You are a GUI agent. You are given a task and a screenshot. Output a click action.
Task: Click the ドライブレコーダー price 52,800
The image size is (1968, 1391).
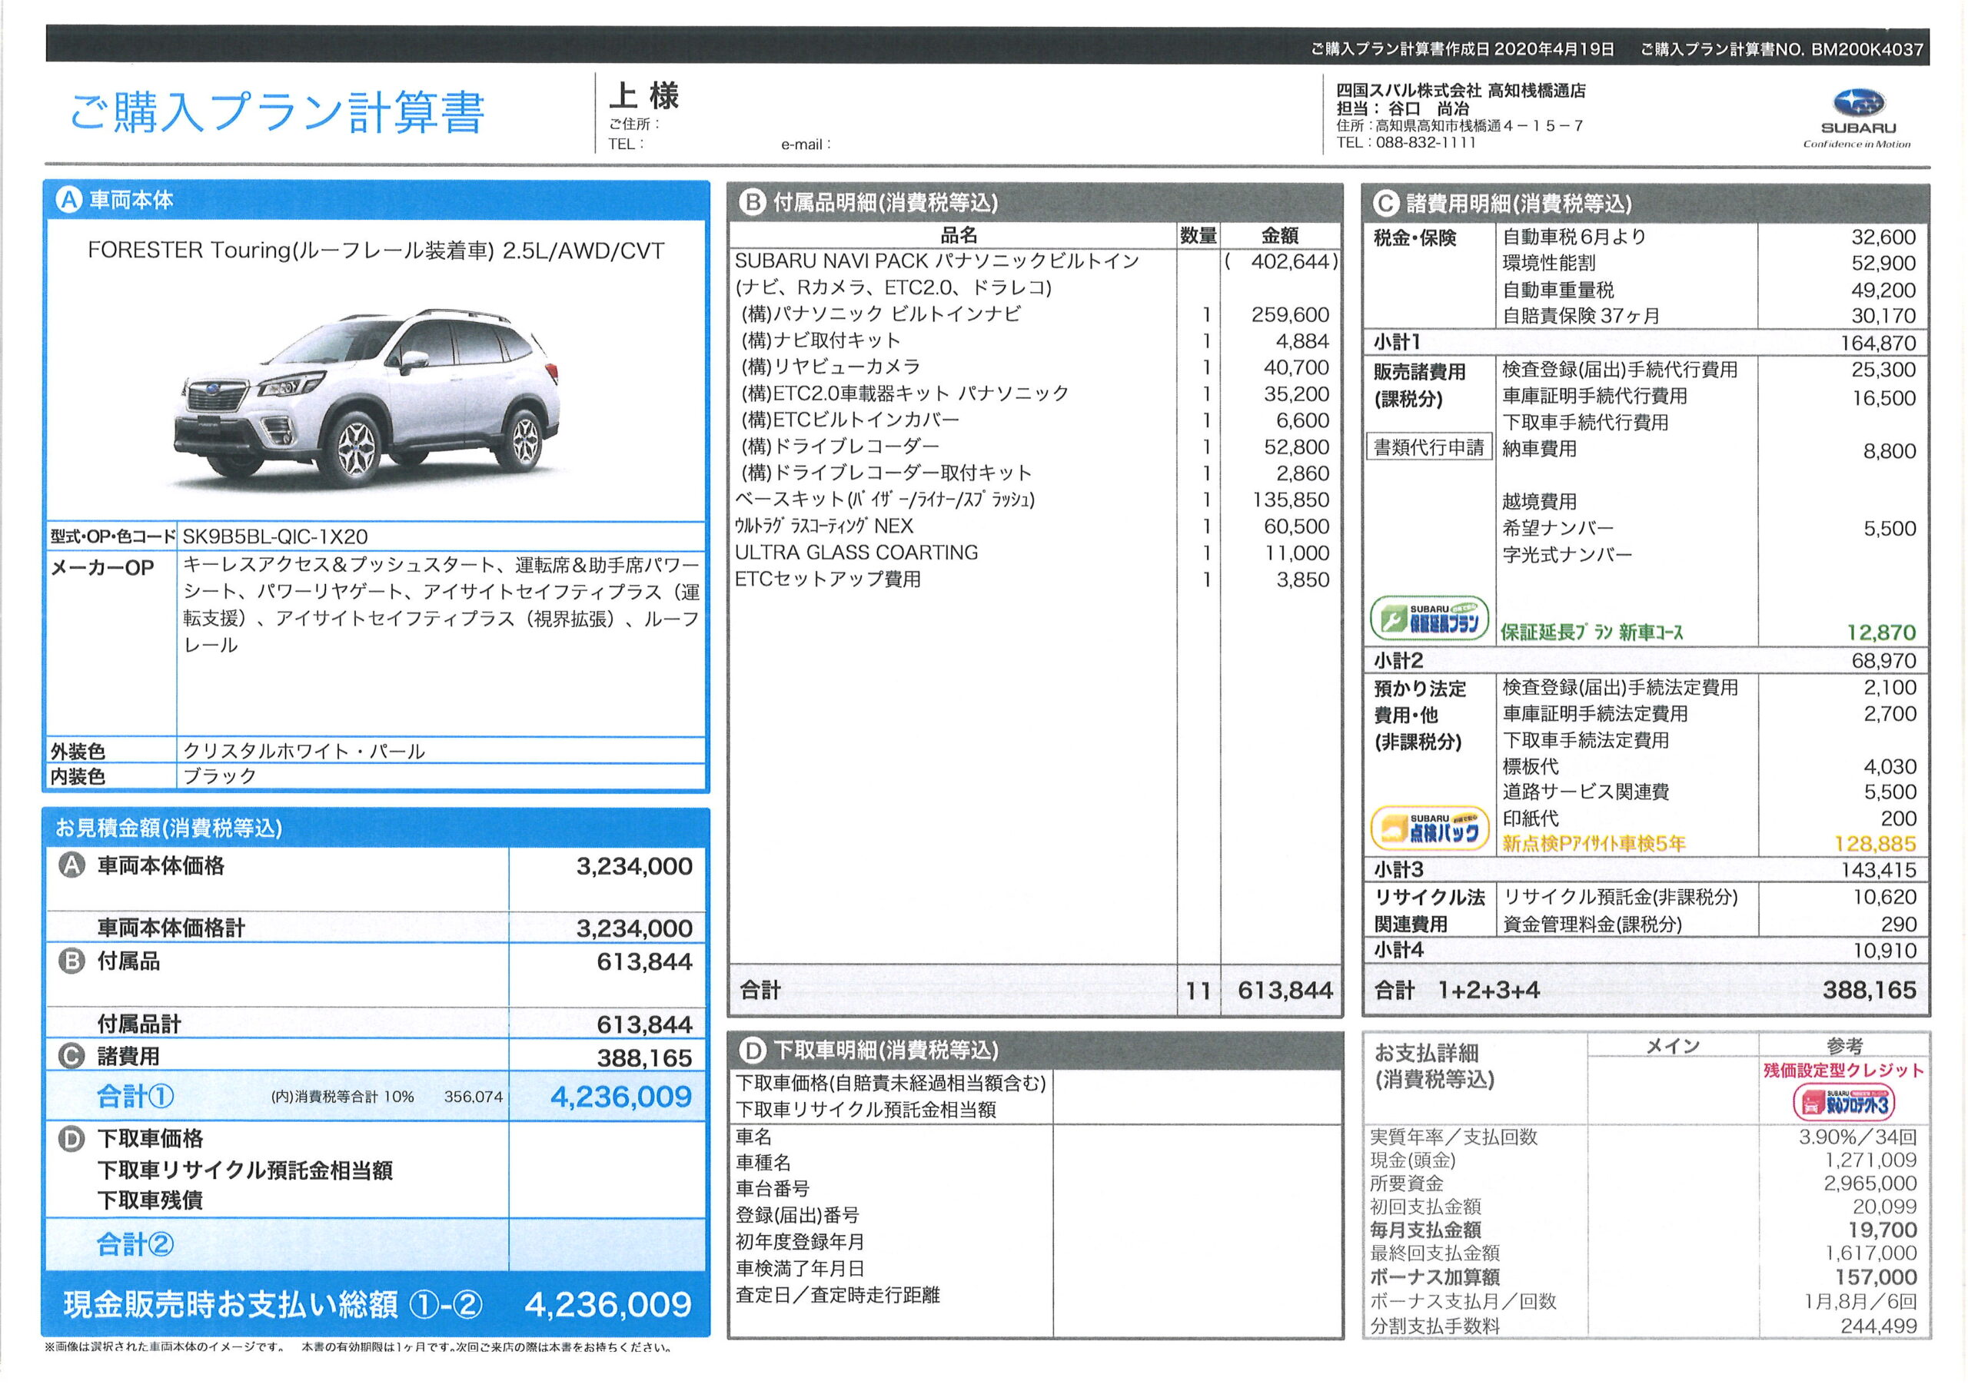click(x=1296, y=447)
